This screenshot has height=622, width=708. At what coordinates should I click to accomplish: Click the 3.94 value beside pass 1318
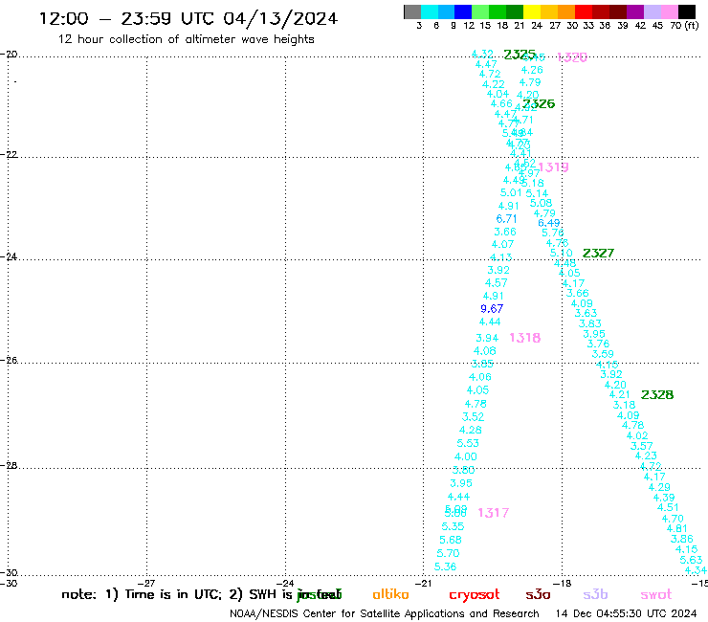click(x=487, y=338)
